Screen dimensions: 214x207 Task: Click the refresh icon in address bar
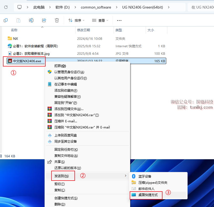(6, 7)
